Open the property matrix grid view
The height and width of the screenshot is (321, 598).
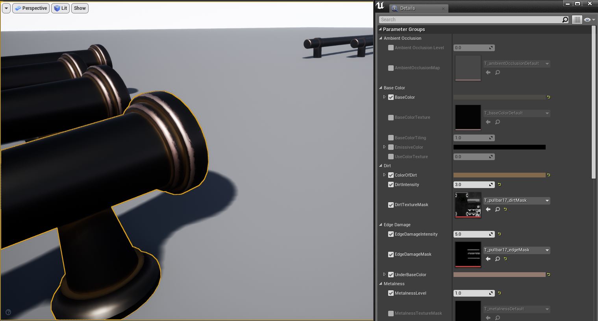tap(577, 20)
